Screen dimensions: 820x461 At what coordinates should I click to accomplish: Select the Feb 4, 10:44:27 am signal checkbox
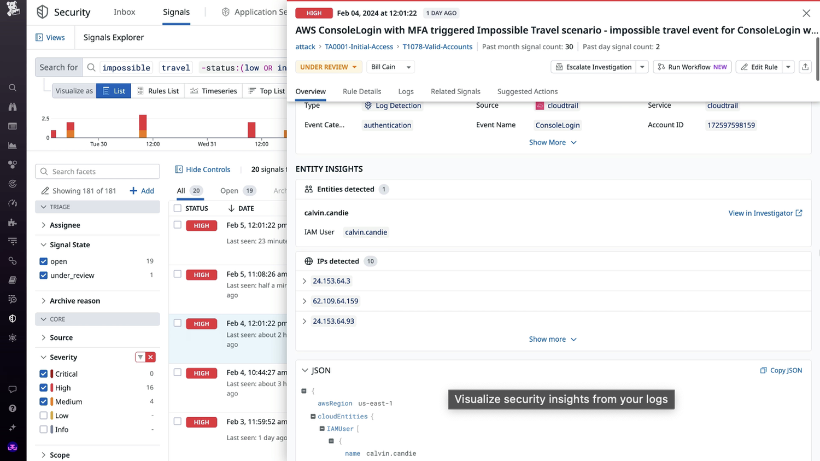point(178,372)
